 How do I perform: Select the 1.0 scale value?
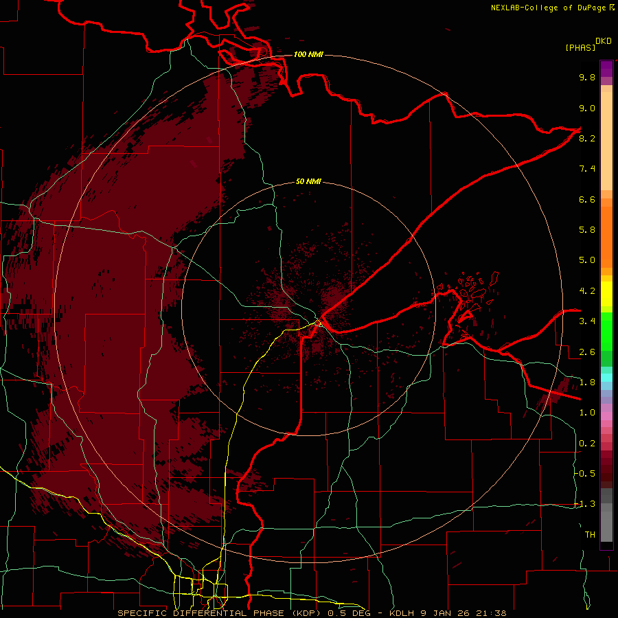[x=587, y=413]
